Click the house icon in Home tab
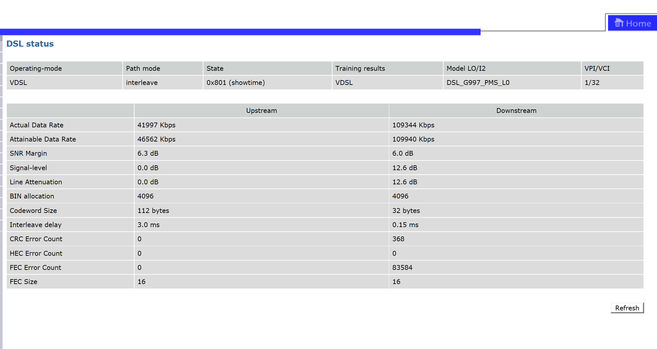The width and height of the screenshot is (657, 349). click(619, 23)
